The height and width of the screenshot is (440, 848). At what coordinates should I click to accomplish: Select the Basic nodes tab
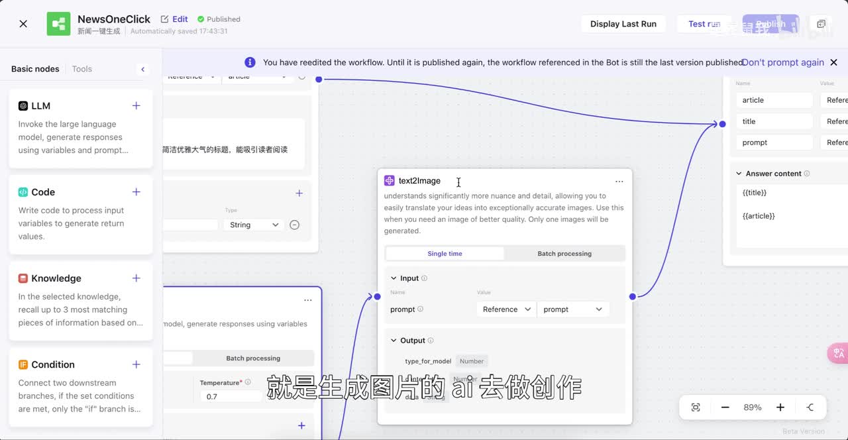(35, 69)
